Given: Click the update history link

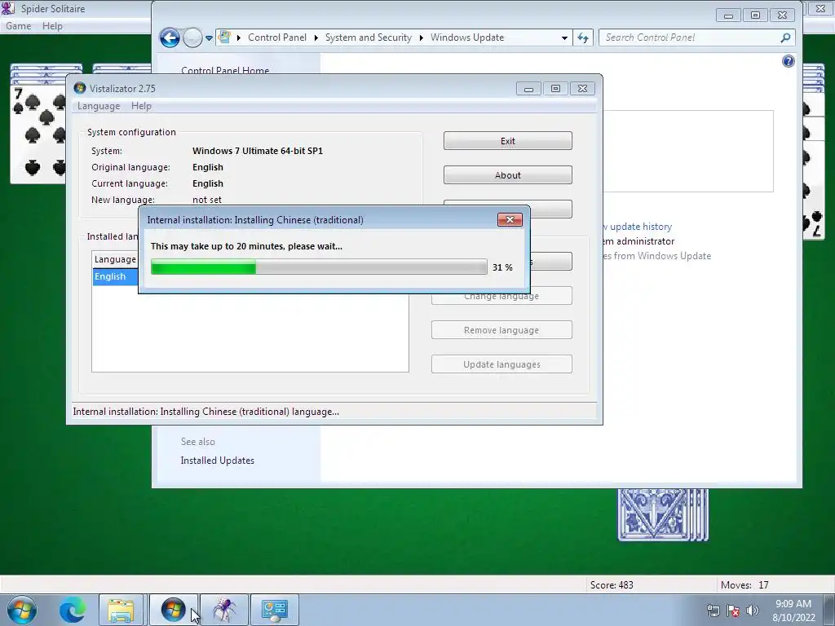Looking at the screenshot, I should [x=637, y=227].
